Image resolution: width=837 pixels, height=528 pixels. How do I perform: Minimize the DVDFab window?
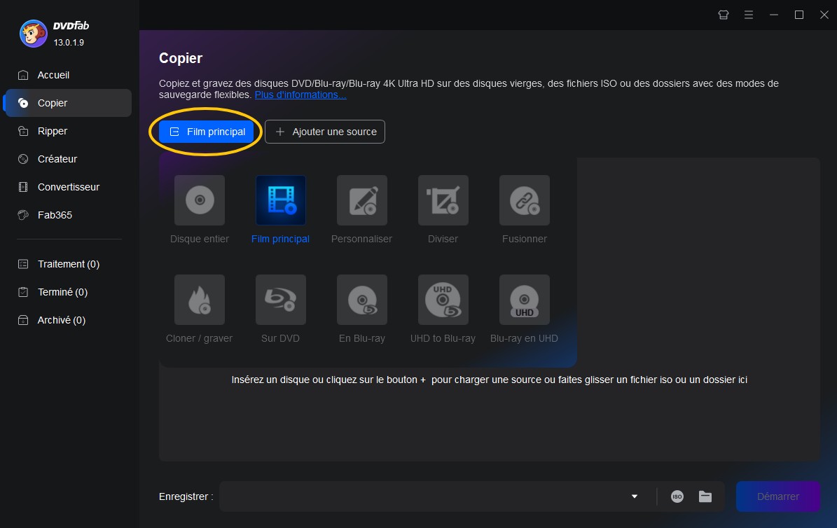click(x=773, y=15)
